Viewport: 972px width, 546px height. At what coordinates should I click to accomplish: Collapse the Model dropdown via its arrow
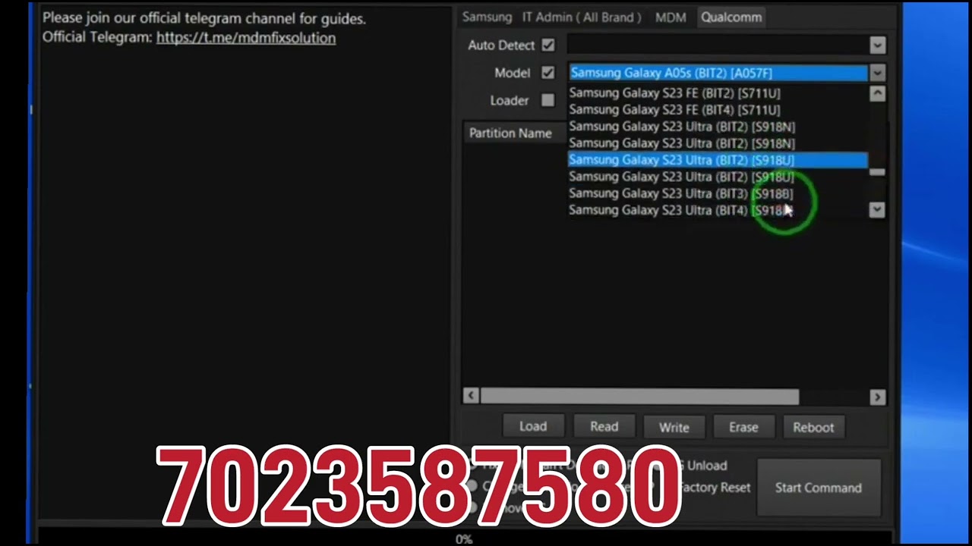[x=878, y=73]
